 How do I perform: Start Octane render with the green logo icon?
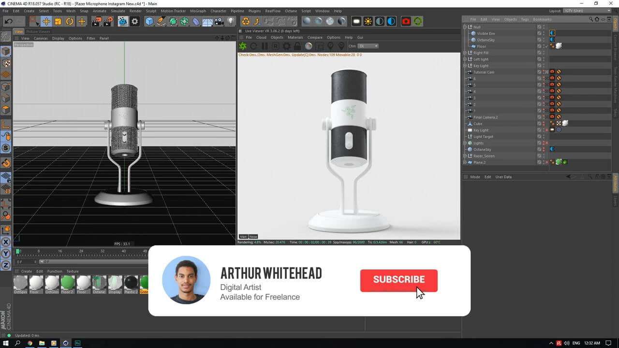click(243, 46)
